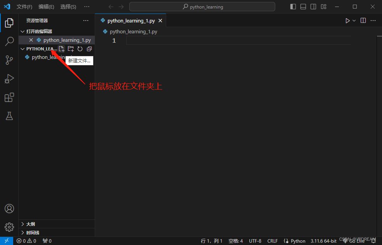Toggle the primary side bar layout icon
This screenshot has width=382, height=245.
pos(293,7)
